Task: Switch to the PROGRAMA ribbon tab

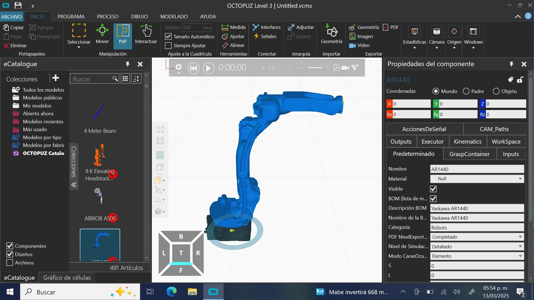Action: click(x=71, y=16)
